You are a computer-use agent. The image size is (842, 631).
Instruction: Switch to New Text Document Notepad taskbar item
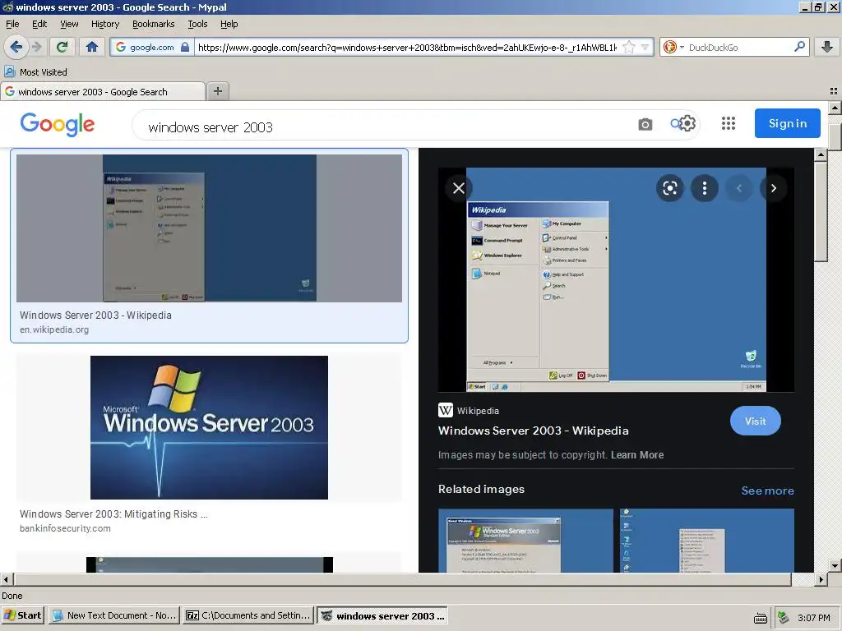click(113, 615)
